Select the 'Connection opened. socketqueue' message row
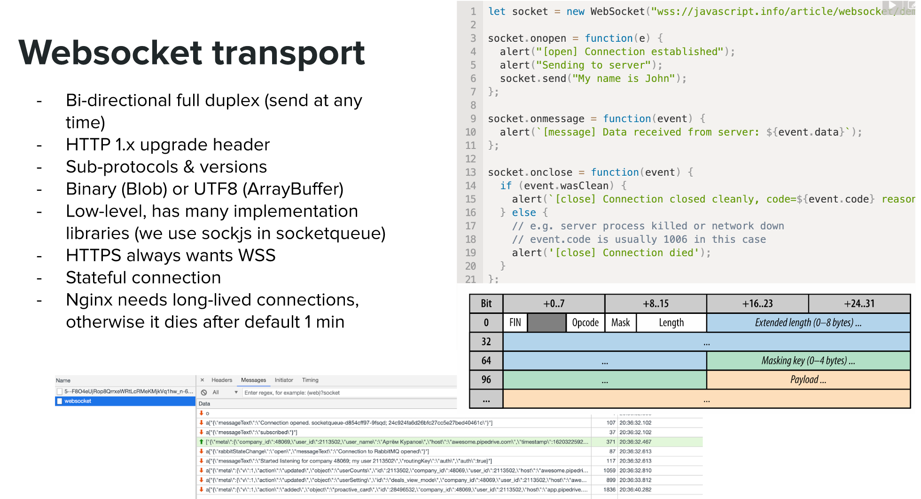The height and width of the screenshot is (499, 921). 394,423
